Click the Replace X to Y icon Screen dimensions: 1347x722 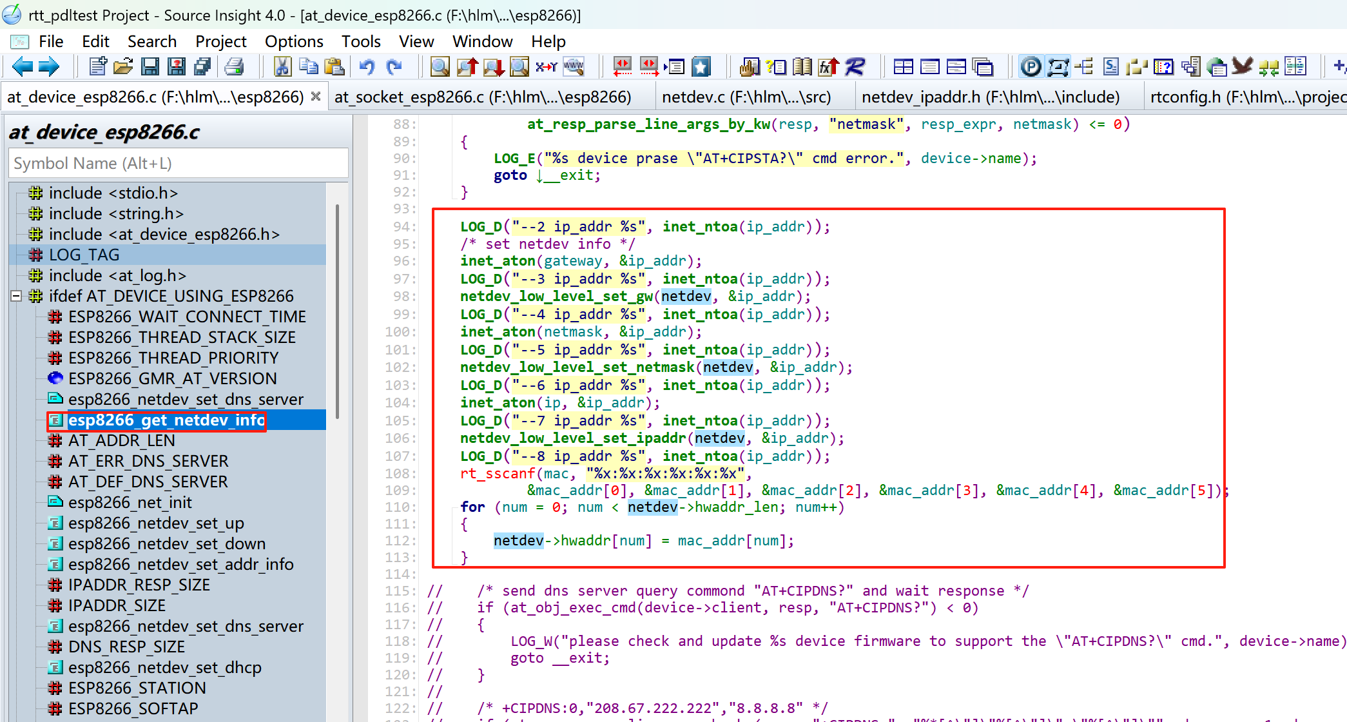(546, 66)
